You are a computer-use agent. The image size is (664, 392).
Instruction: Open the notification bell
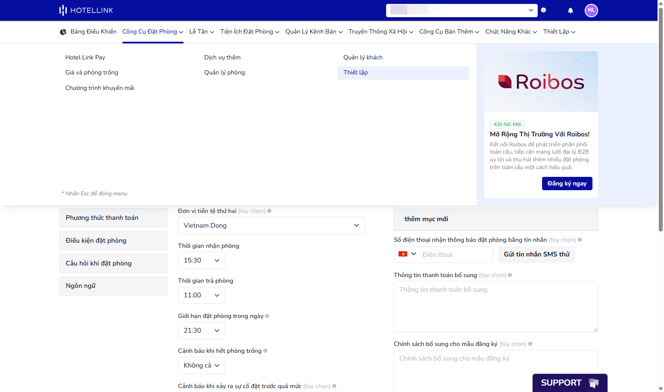click(x=570, y=10)
